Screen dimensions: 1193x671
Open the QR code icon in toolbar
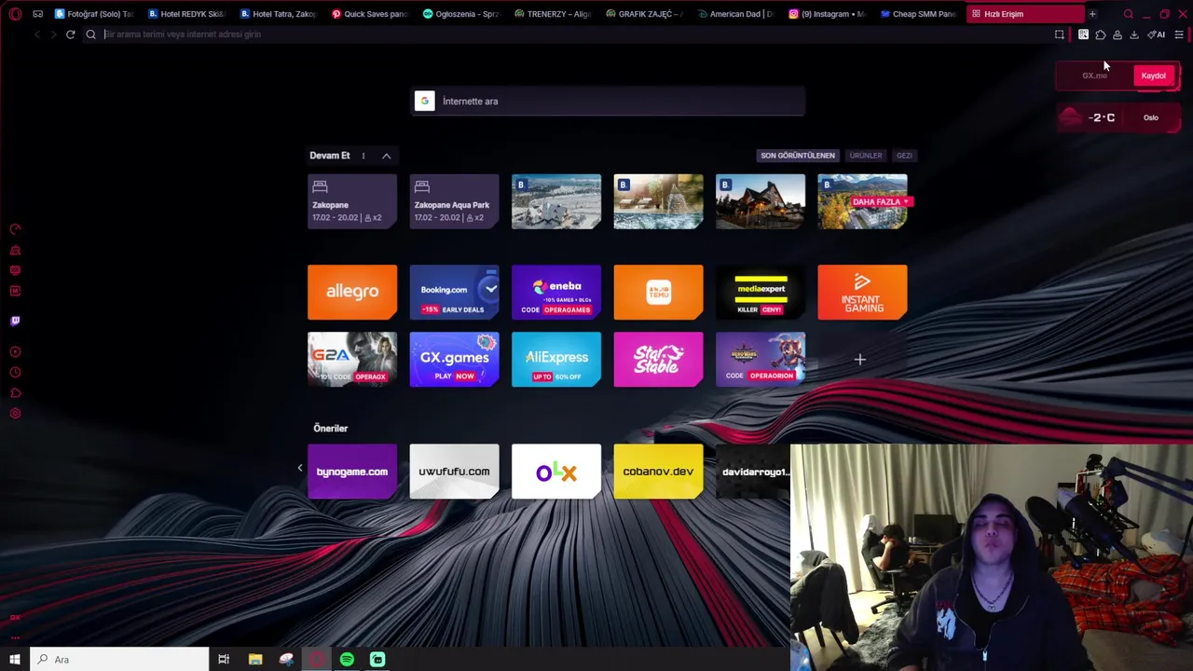pos(1083,34)
